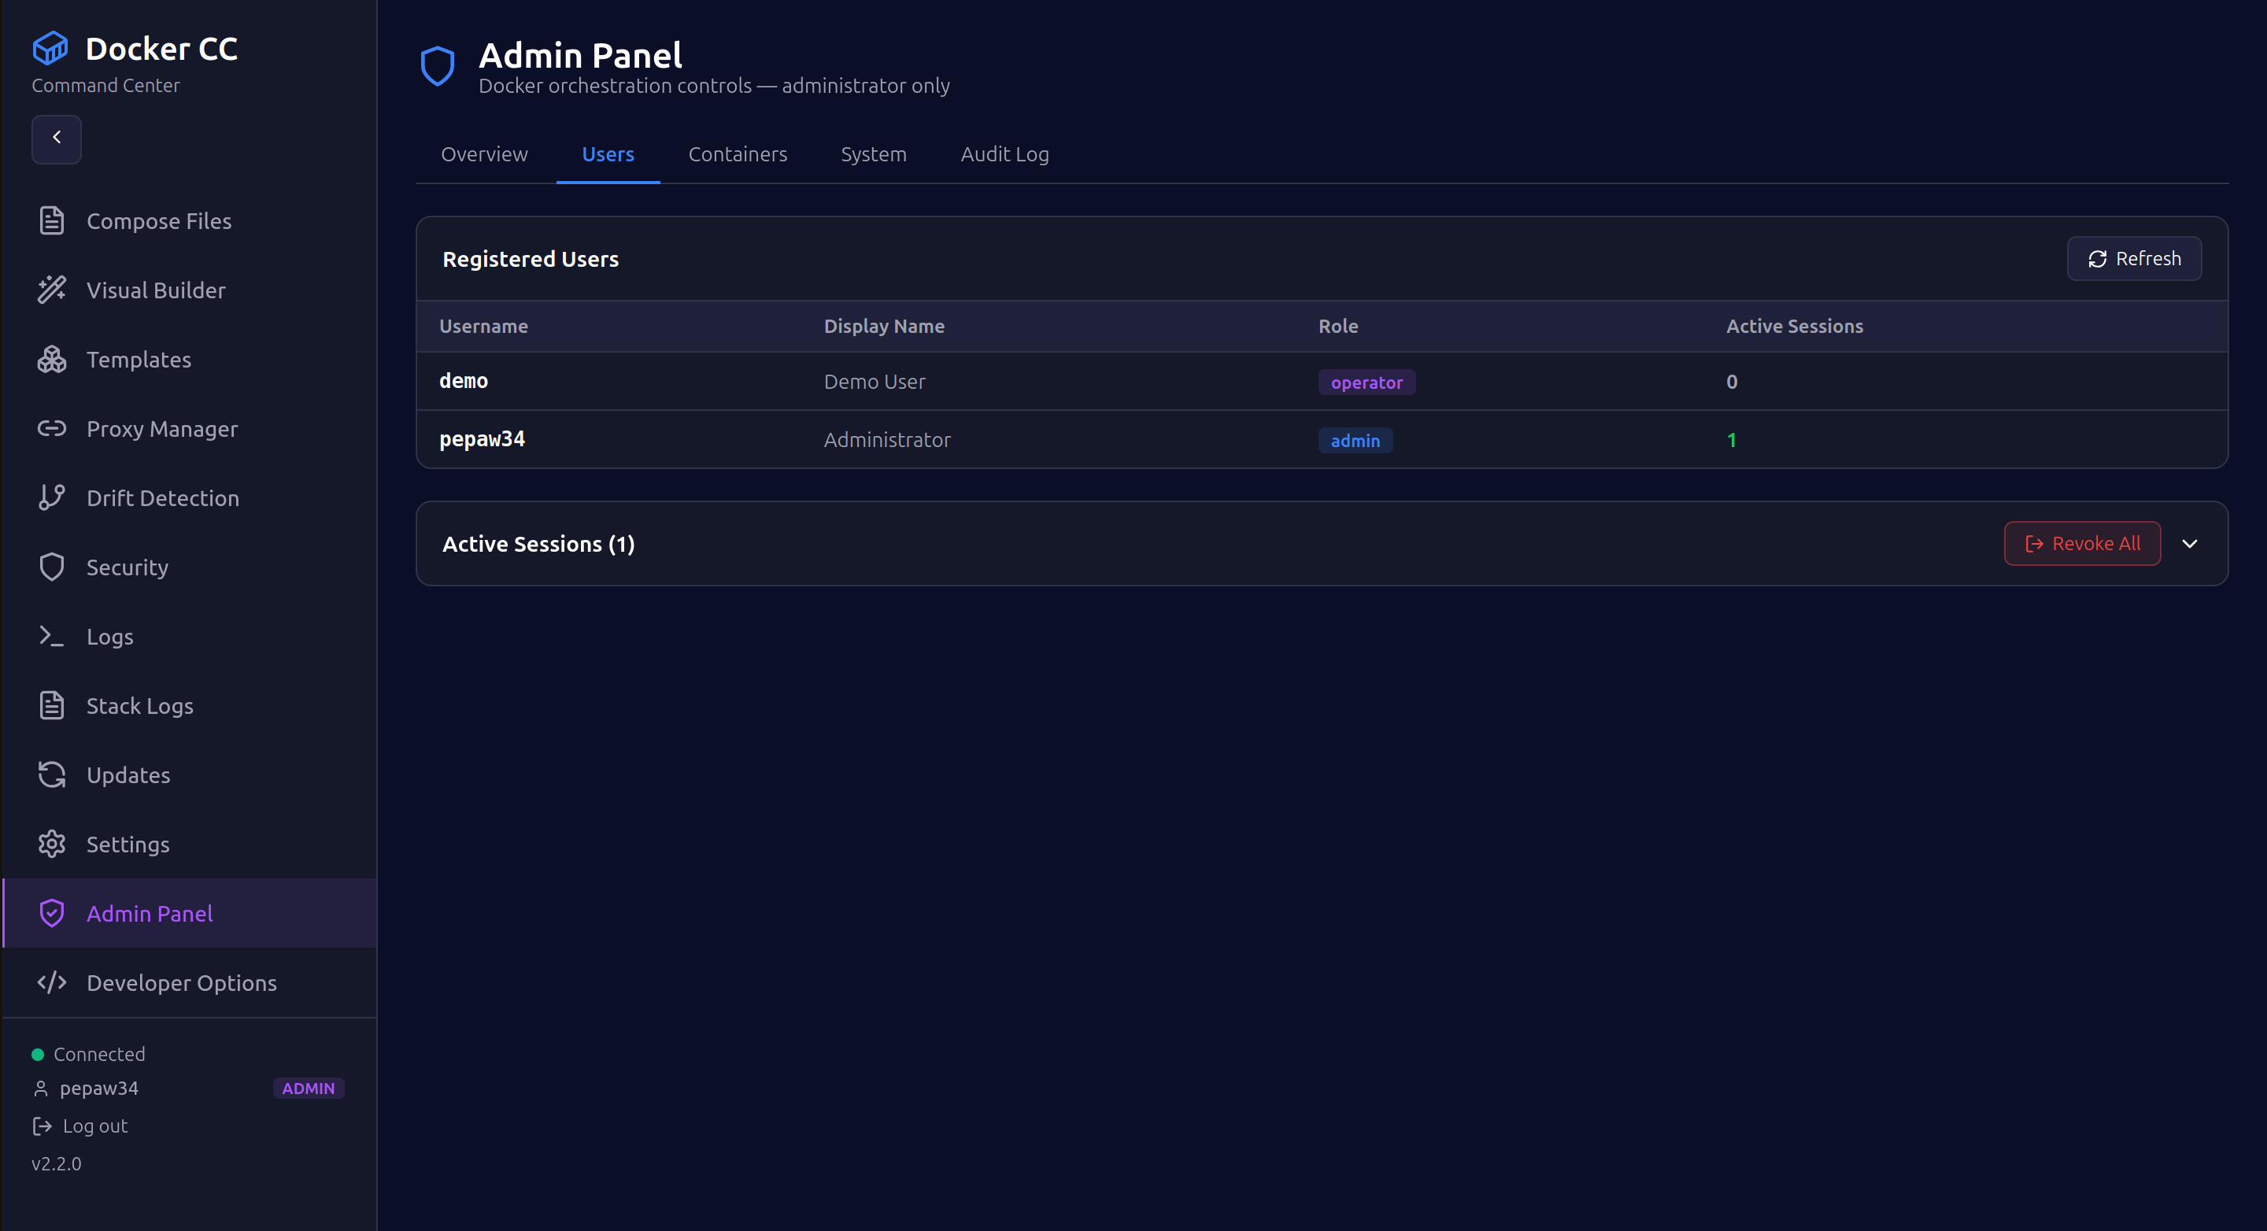Click the Proxy Manager link icon
This screenshot has width=2267, height=1231.
click(52, 428)
